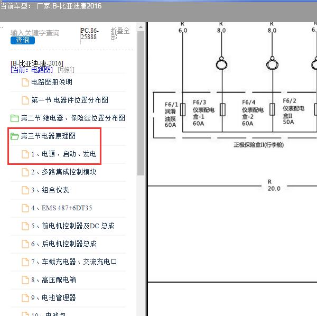Click the page icon beside 1、电源、启动、发电
This screenshot has width=317, height=316.
pyautogui.click(x=25, y=154)
